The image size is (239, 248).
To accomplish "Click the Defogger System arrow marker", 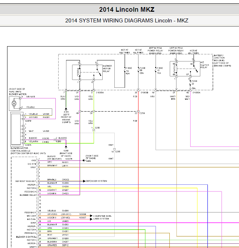I will click(x=84, y=181).
